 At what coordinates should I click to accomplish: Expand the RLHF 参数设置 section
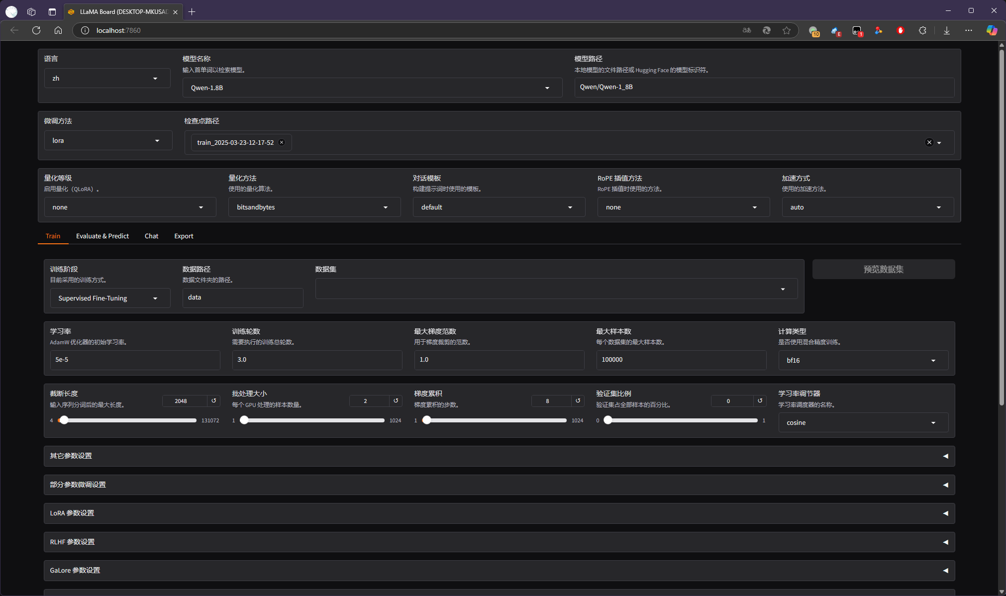pyautogui.click(x=499, y=542)
